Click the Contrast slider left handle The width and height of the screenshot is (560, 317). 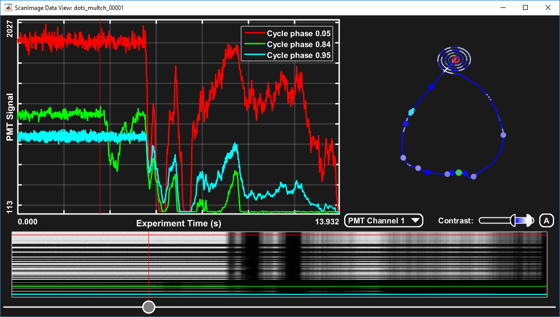pyautogui.click(x=513, y=221)
